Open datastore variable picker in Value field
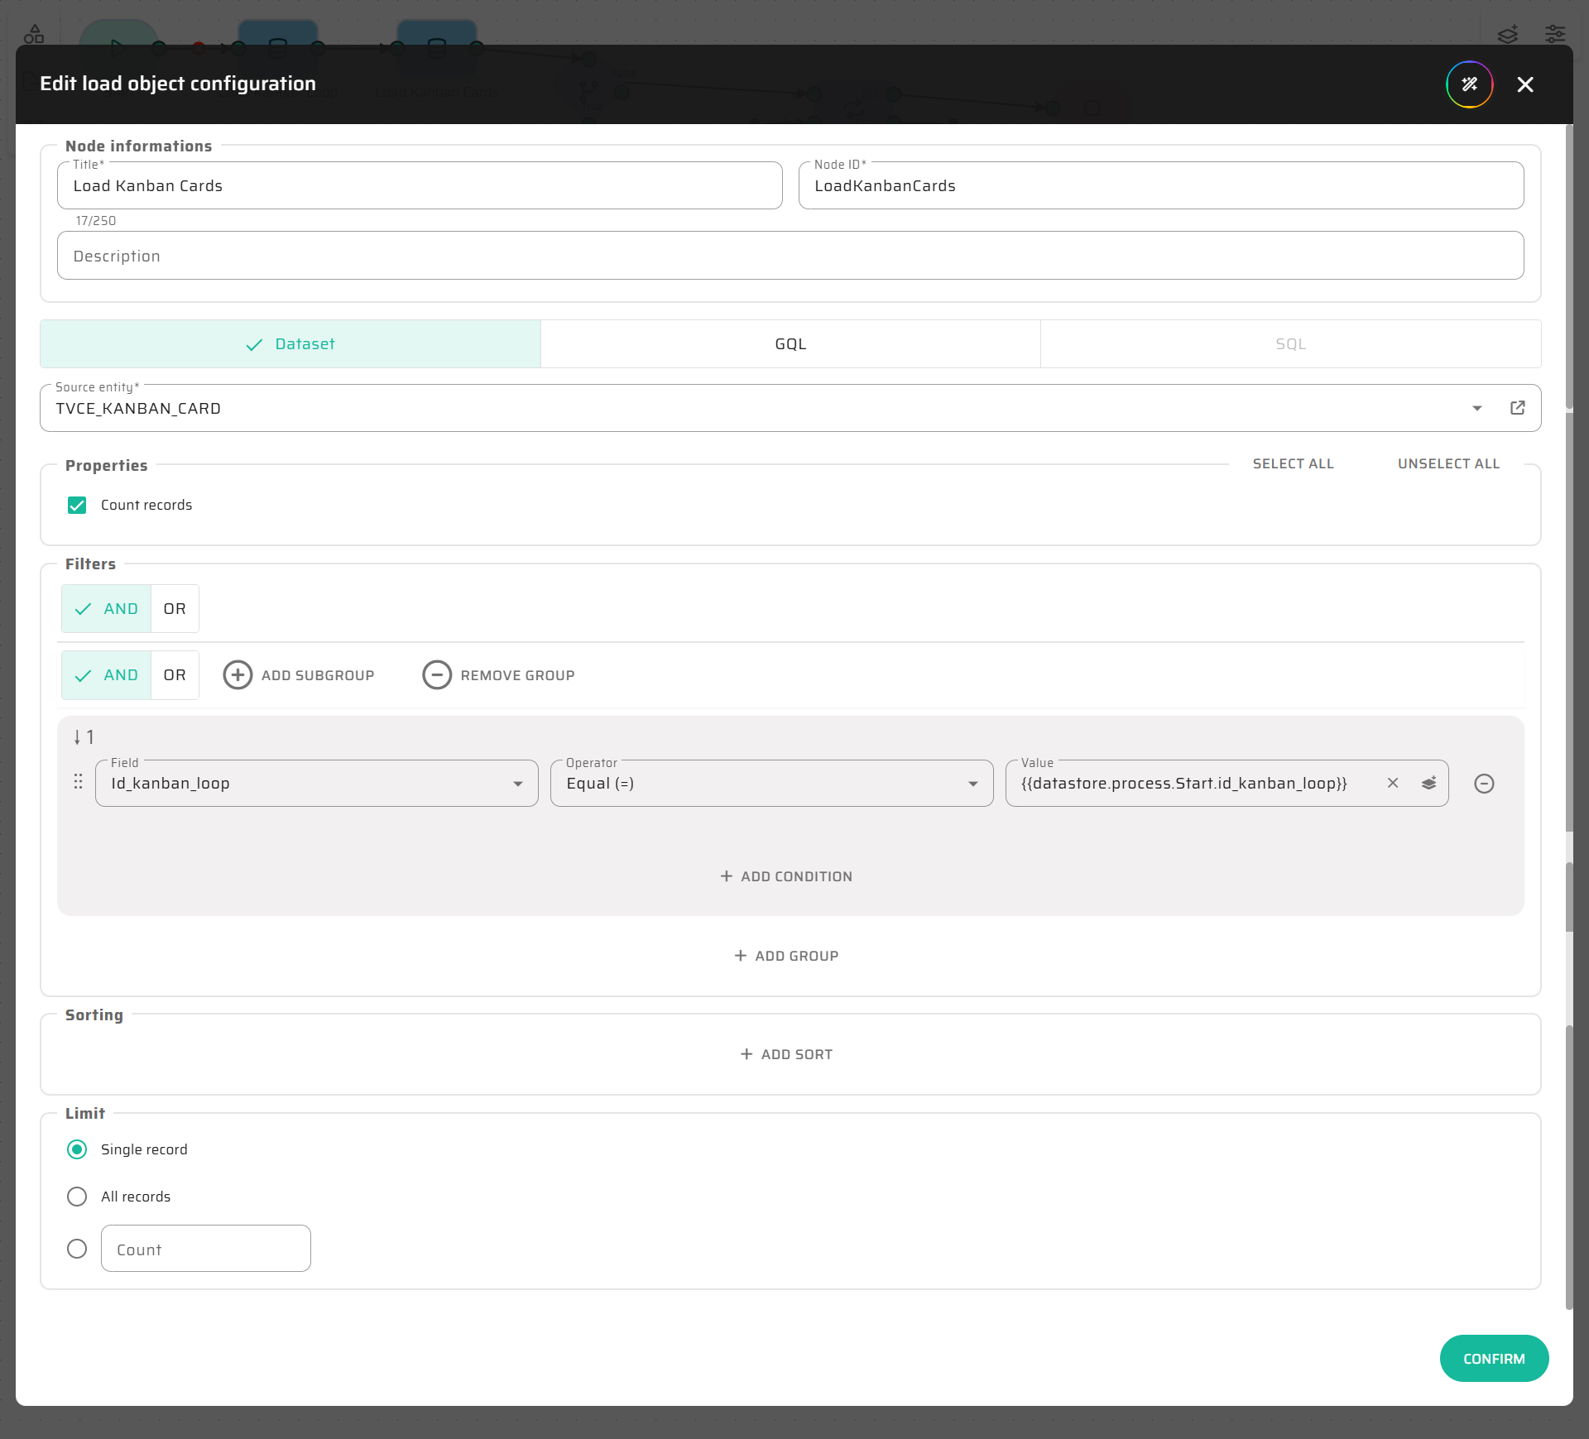 1429,783
